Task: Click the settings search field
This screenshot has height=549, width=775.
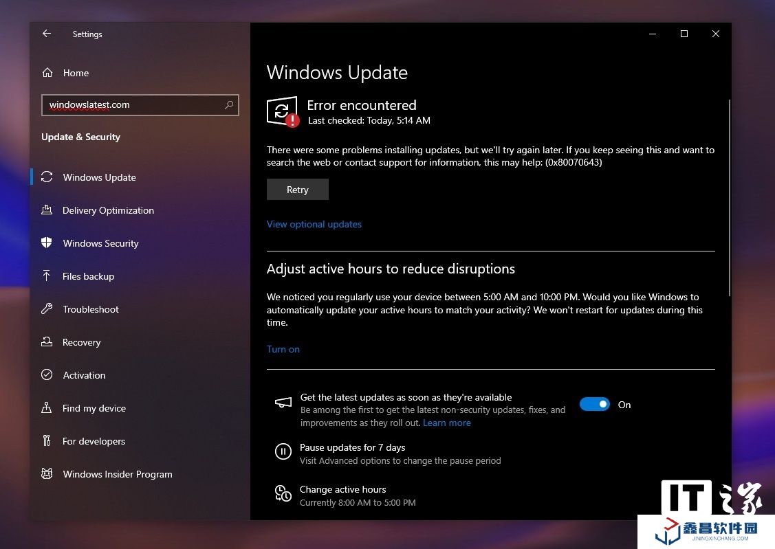Action: click(134, 105)
